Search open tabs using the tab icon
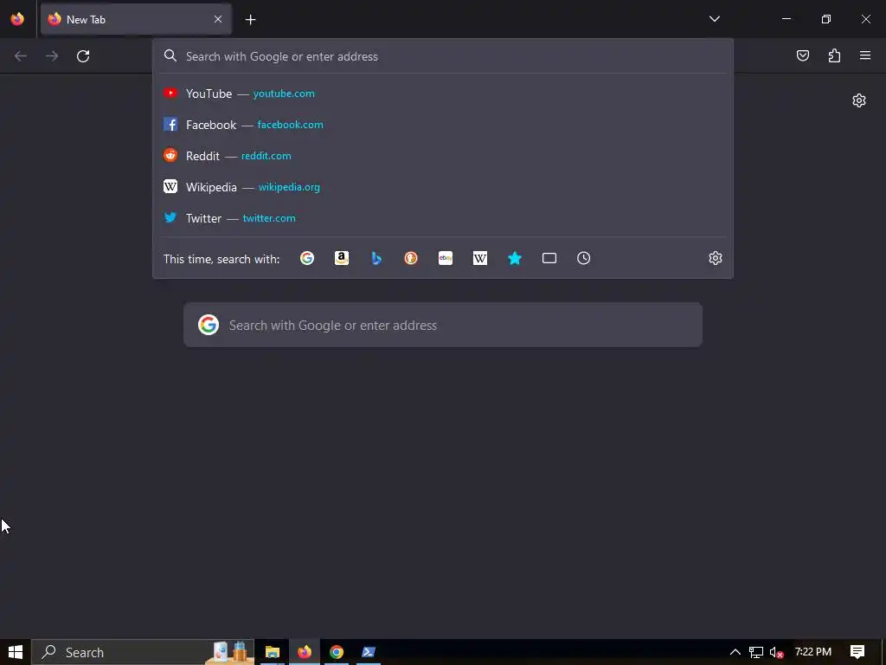This screenshot has width=886, height=665. point(549,258)
